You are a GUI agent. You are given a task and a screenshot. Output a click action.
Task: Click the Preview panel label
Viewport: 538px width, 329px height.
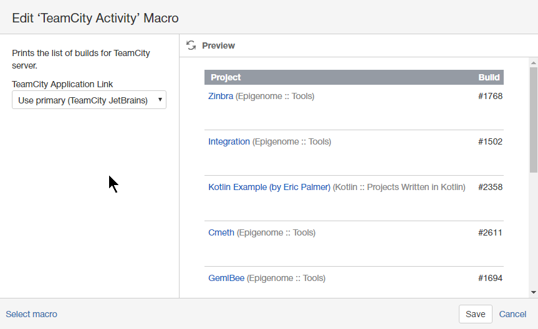coord(218,45)
